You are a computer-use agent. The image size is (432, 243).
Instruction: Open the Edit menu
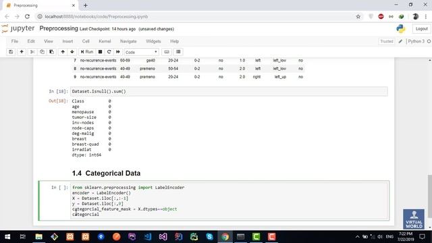coord(31,41)
